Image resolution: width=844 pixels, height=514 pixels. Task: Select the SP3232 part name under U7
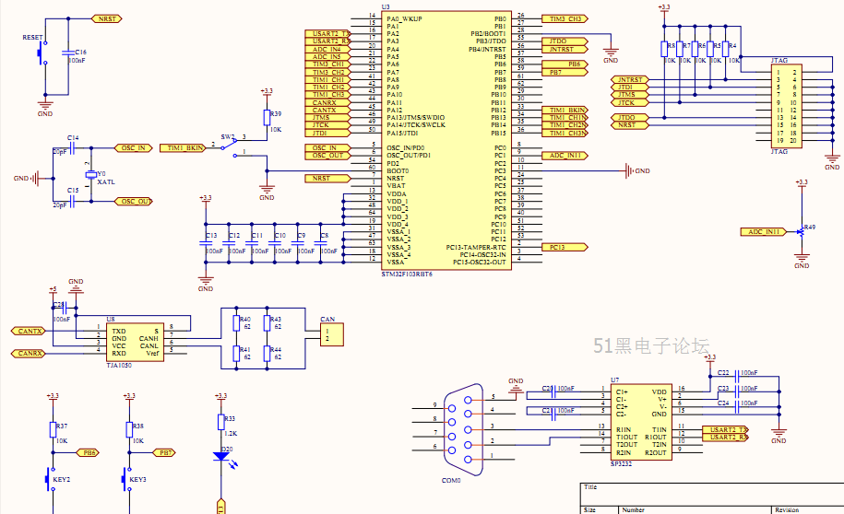pyautogui.click(x=621, y=463)
